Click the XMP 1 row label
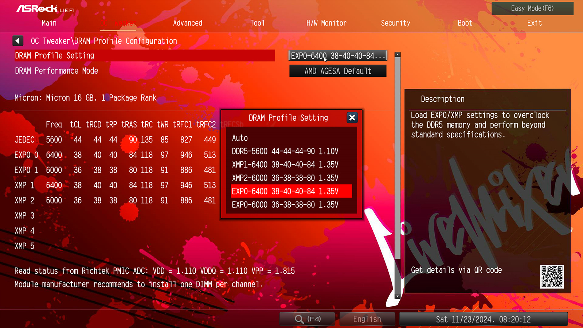Screen dimensions: 583x328 point(24,185)
